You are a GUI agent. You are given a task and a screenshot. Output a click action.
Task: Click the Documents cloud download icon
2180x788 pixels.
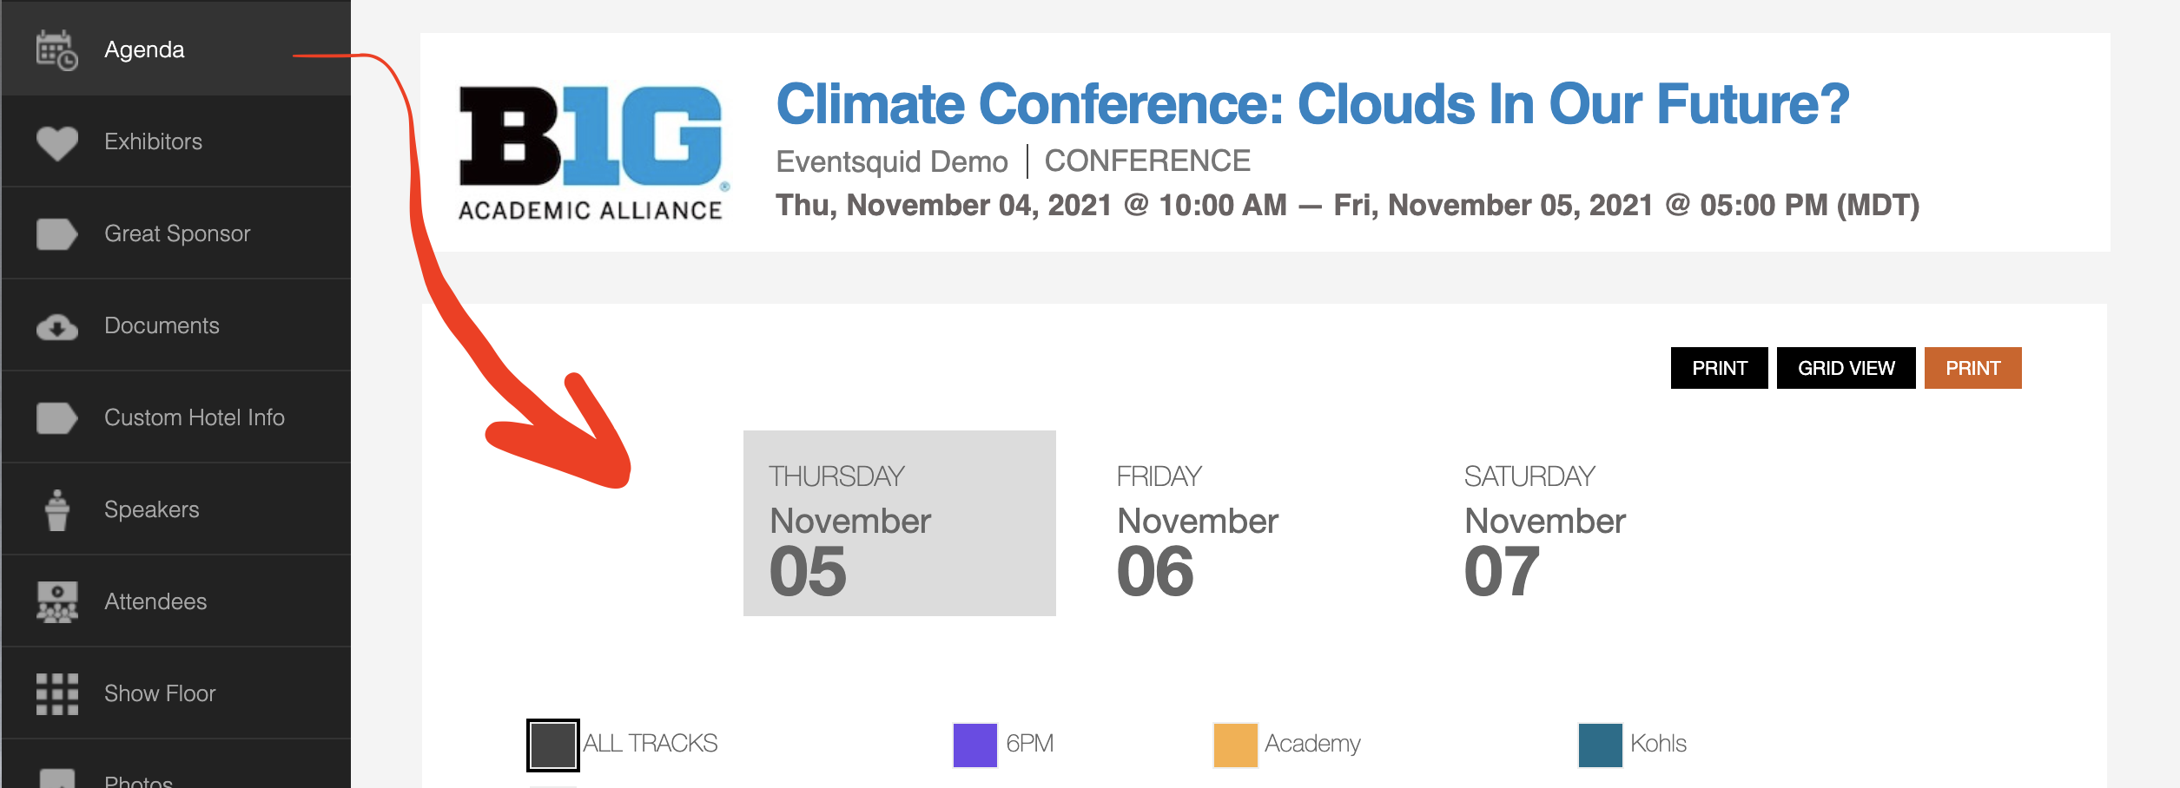pos(56,327)
